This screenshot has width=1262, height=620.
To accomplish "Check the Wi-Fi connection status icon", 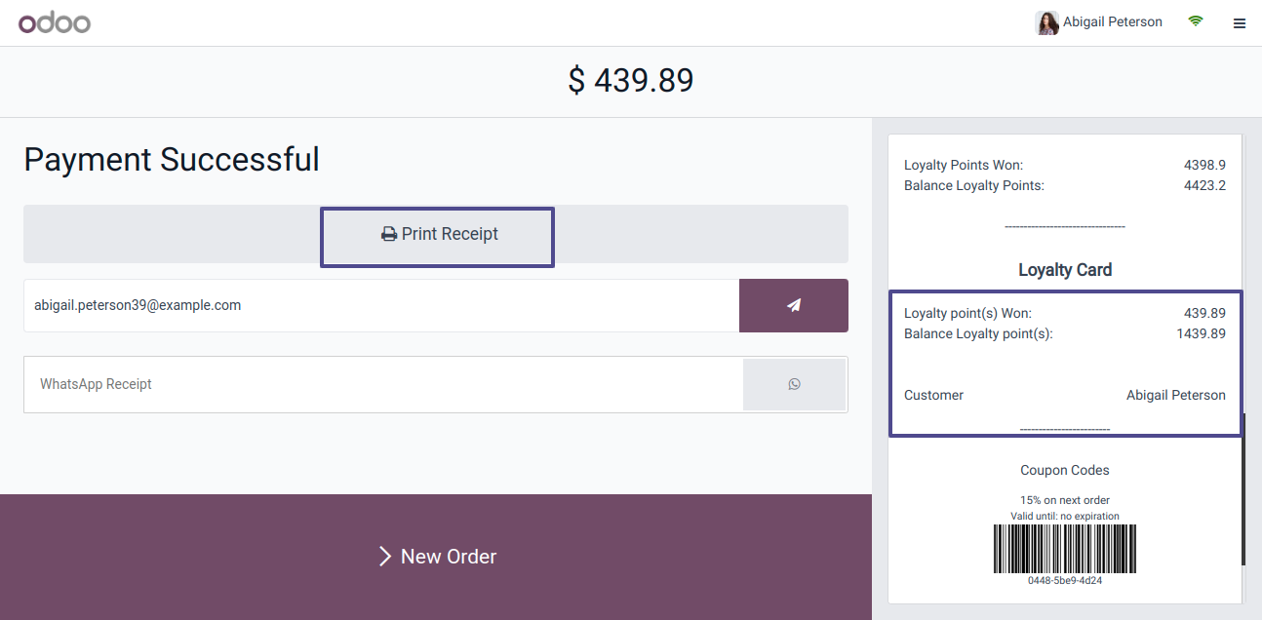I will [x=1196, y=21].
